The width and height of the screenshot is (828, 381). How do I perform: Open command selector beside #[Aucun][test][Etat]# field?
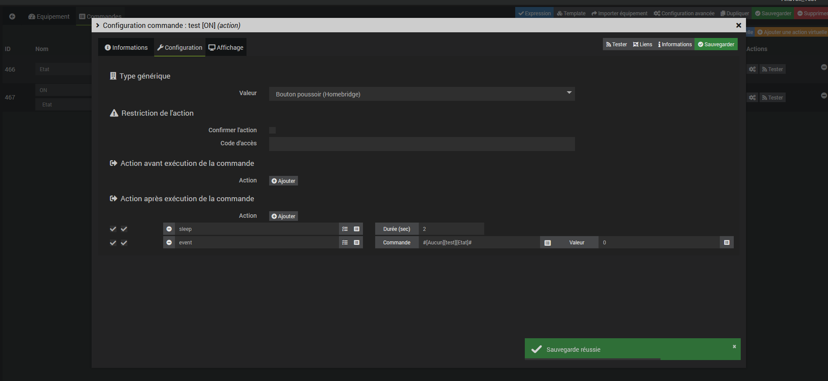pos(547,243)
